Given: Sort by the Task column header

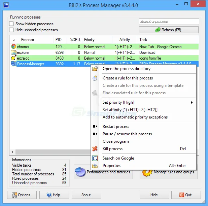Looking at the screenshot, I should [x=143, y=40].
